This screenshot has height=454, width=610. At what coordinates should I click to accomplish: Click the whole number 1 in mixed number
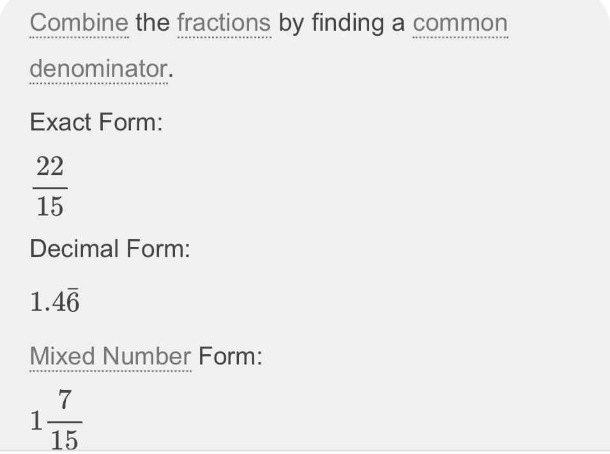[x=36, y=421]
